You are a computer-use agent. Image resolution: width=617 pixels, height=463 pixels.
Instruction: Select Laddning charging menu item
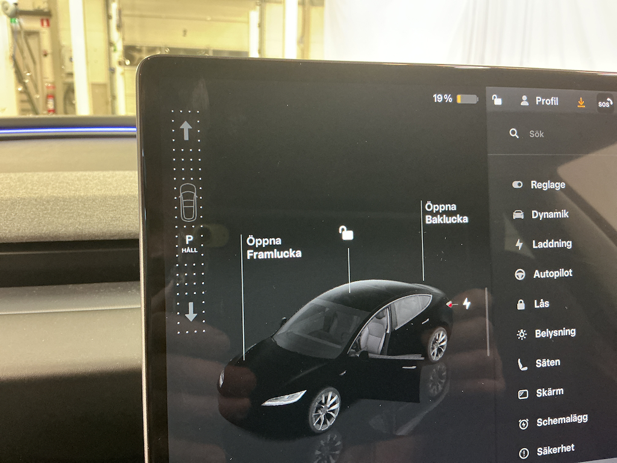[x=551, y=244]
